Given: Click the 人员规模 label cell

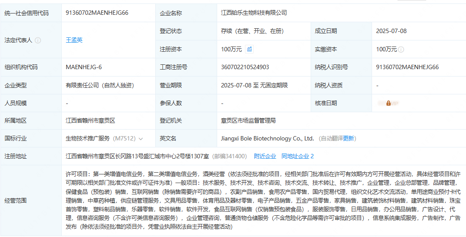Looking at the screenshot, I should 31,103.
